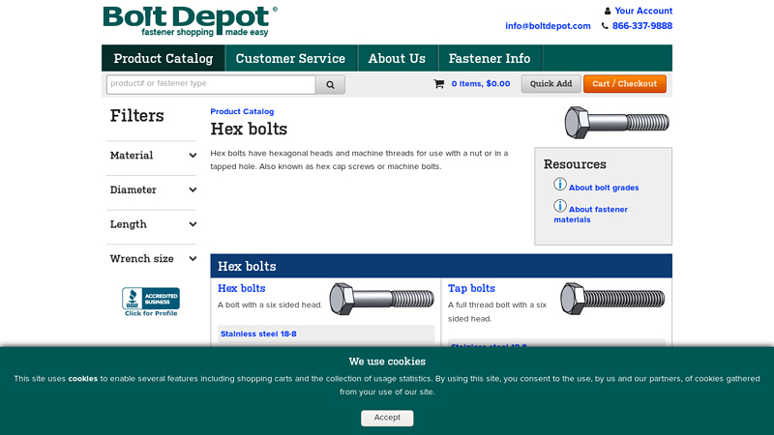Click the info icon beside About bolt grades
This screenshot has width=774, height=435.
point(560,185)
